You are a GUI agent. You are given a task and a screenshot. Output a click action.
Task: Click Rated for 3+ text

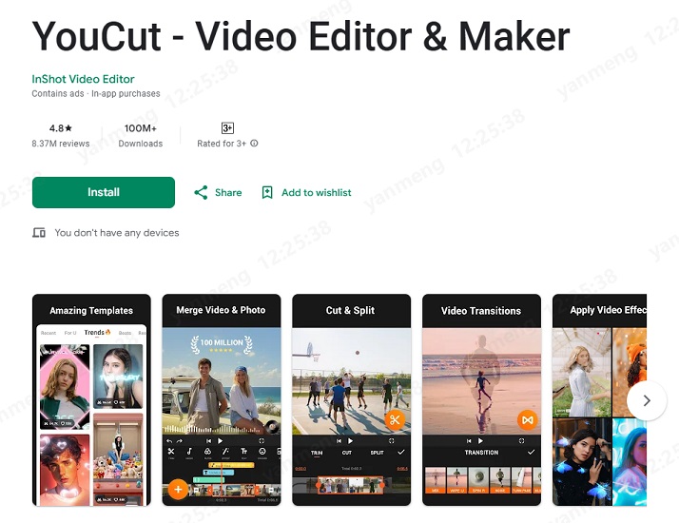click(222, 144)
